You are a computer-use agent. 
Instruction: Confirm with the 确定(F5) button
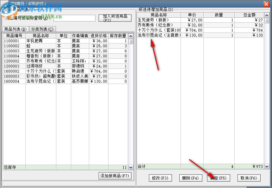218,178
